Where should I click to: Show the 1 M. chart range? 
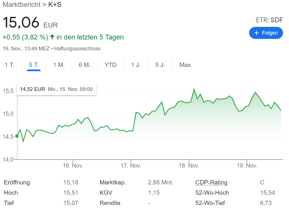(59, 65)
